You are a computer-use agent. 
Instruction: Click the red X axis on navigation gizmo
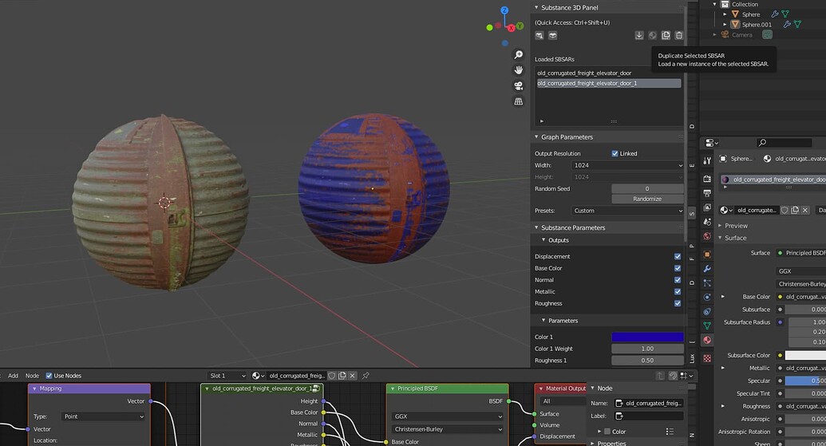[x=511, y=28]
